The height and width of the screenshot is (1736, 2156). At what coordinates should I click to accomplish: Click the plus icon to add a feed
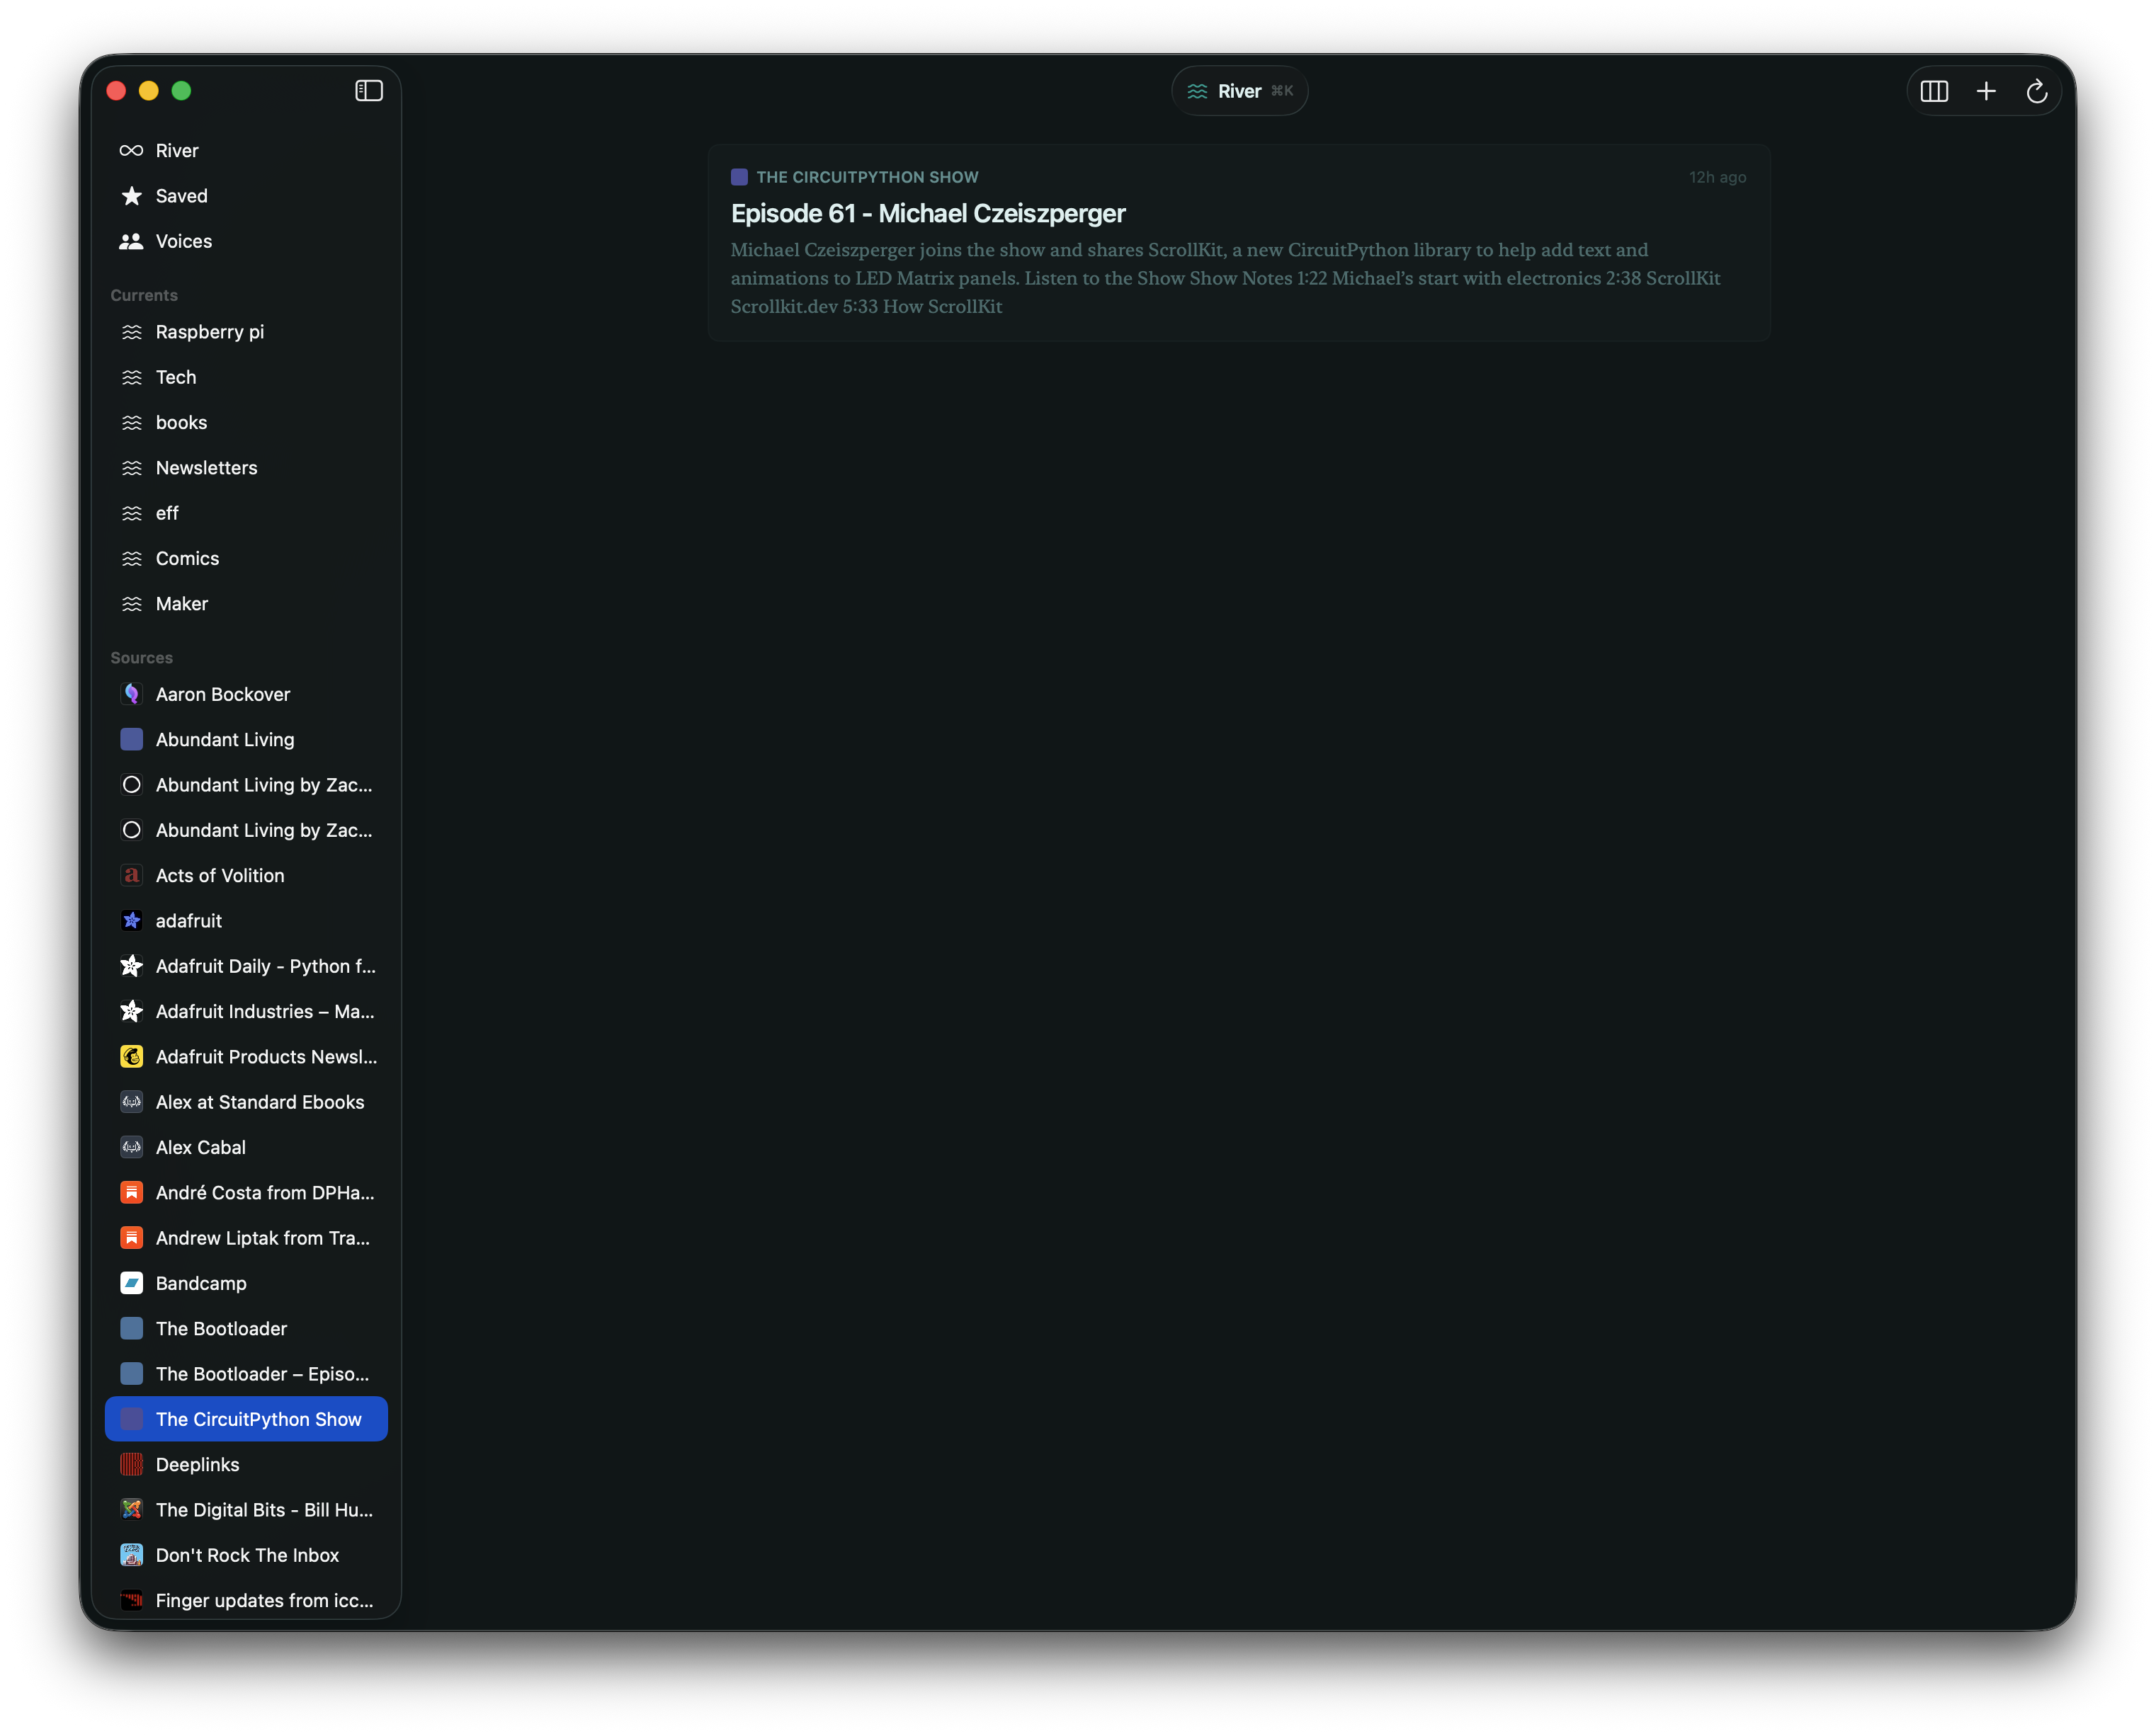coord(1985,91)
